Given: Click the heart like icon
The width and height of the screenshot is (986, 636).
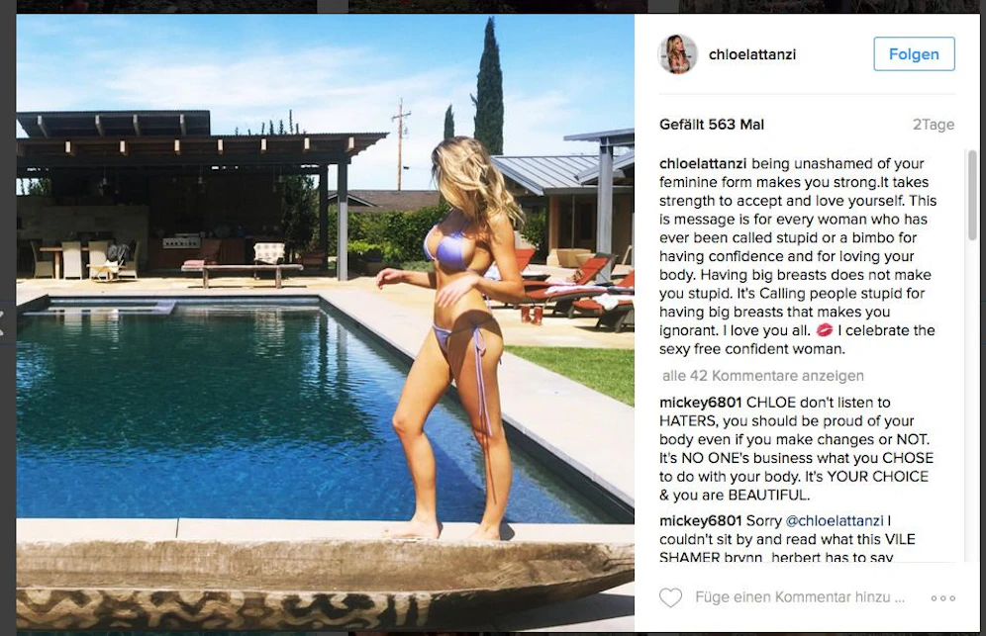Looking at the screenshot, I should (x=670, y=597).
